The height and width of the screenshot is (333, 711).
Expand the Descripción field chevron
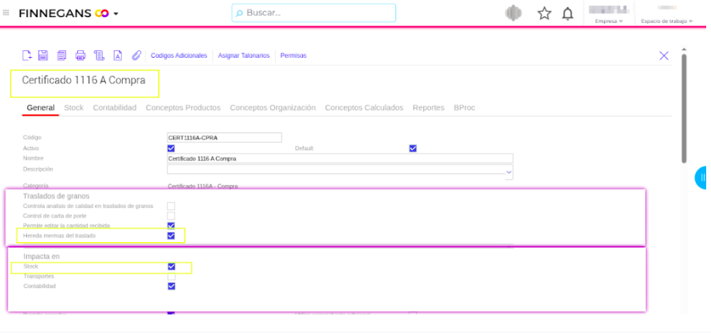click(508, 172)
